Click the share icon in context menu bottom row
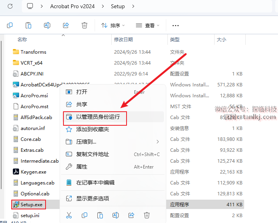The height and width of the screenshot is (223, 278). click(131, 215)
